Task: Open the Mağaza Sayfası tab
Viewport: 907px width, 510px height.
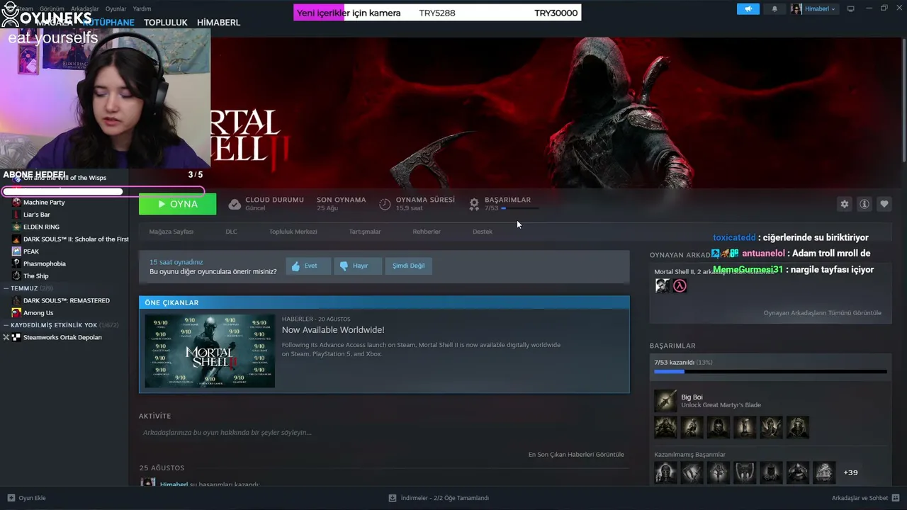Action: [x=171, y=232]
